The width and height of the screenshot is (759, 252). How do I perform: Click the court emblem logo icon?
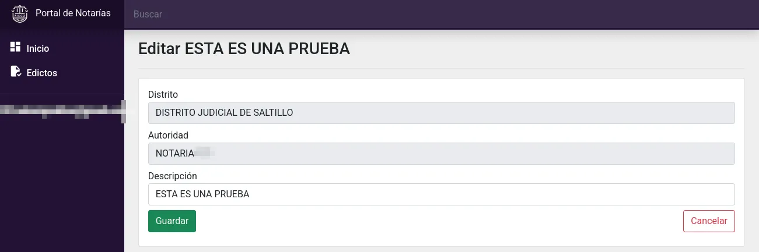(20, 13)
